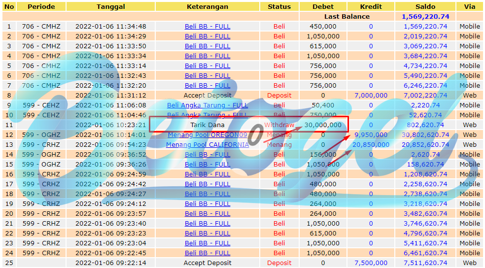The height and width of the screenshot is (268, 485).
Task: Click the Kredit column header
Action: coord(371,6)
